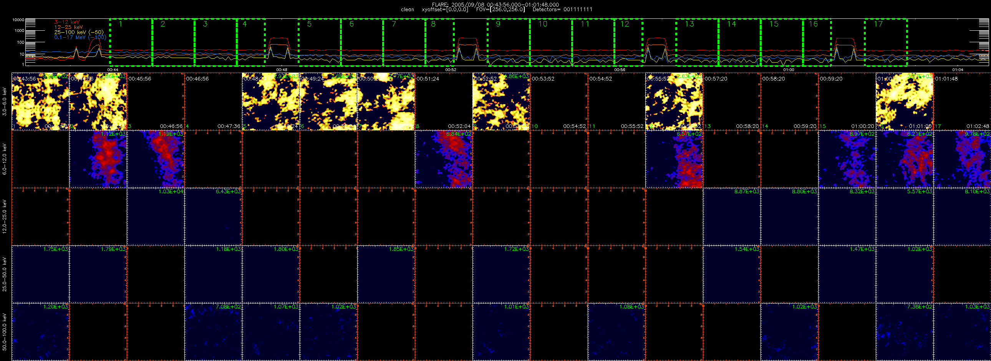Select interval 13 on the light curve
The height and width of the screenshot is (361, 991).
click(x=689, y=24)
